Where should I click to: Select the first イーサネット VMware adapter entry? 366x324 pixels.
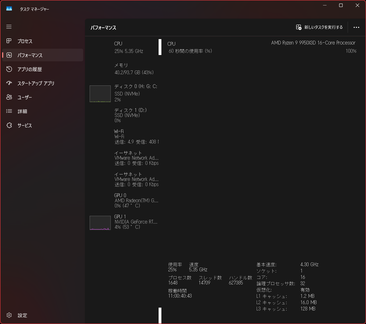point(123,158)
